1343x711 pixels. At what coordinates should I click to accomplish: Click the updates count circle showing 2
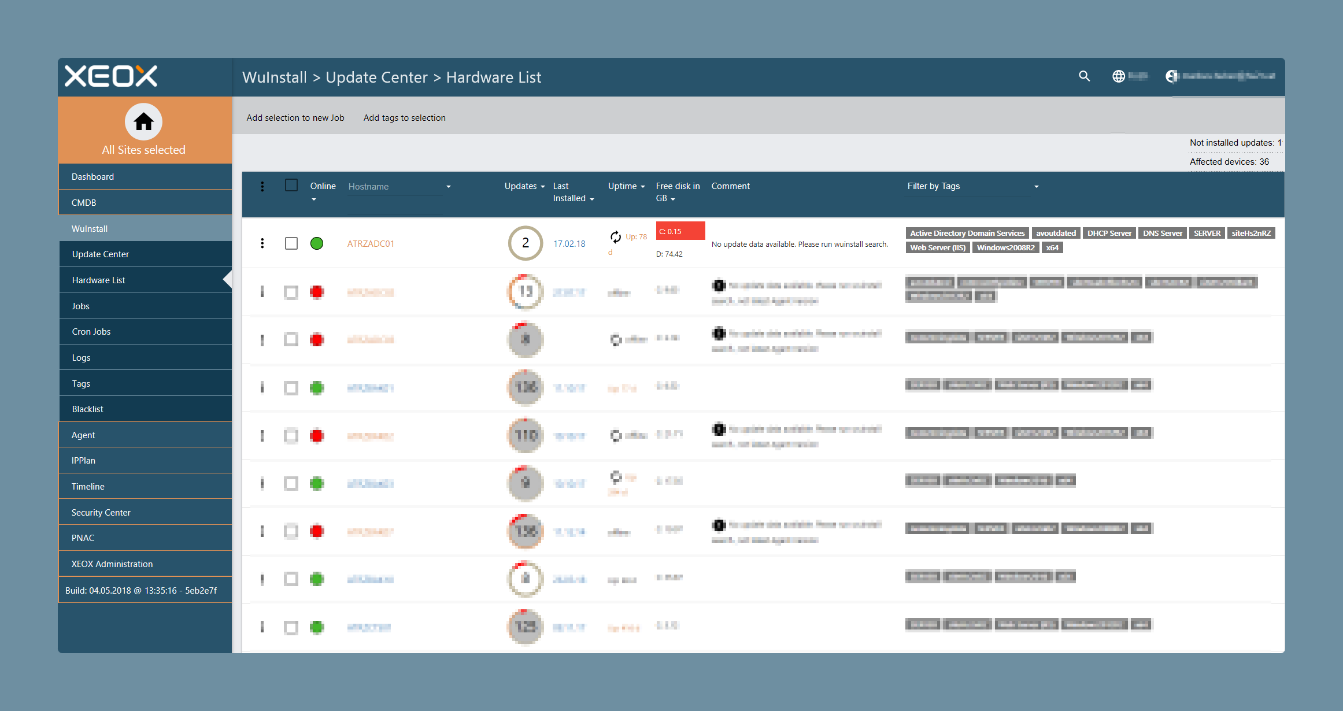(x=525, y=243)
